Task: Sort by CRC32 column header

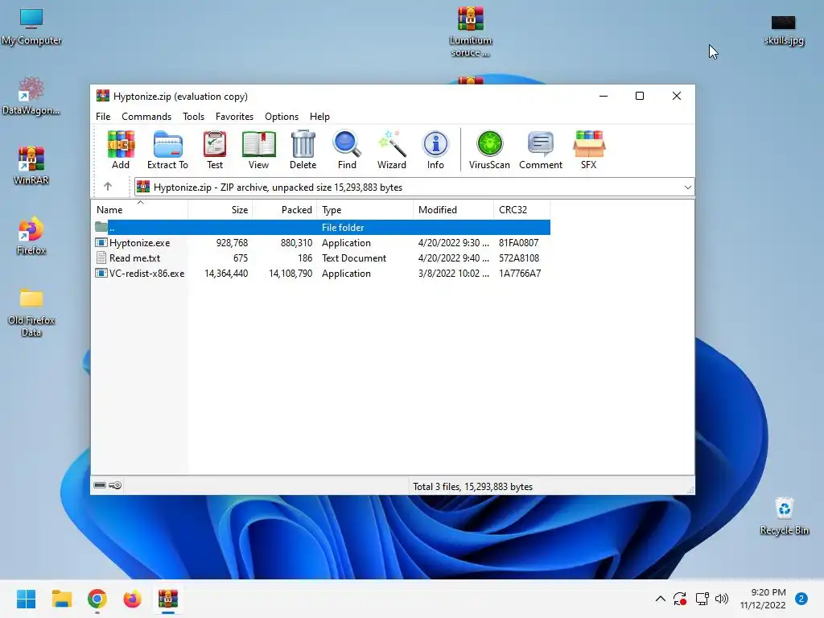Action: pos(521,210)
